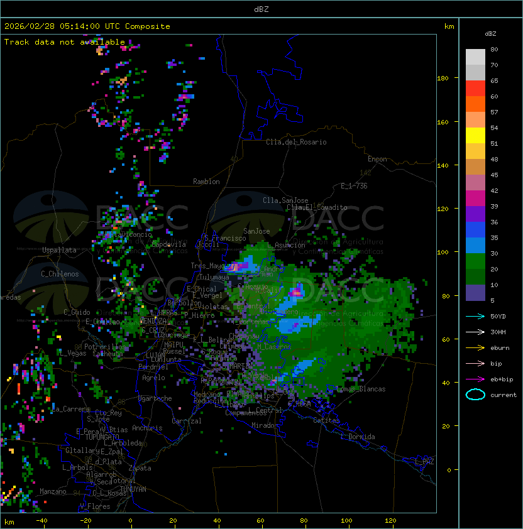Click the 'Potrerillos' map label
523x529 pixels.
coord(105,347)
